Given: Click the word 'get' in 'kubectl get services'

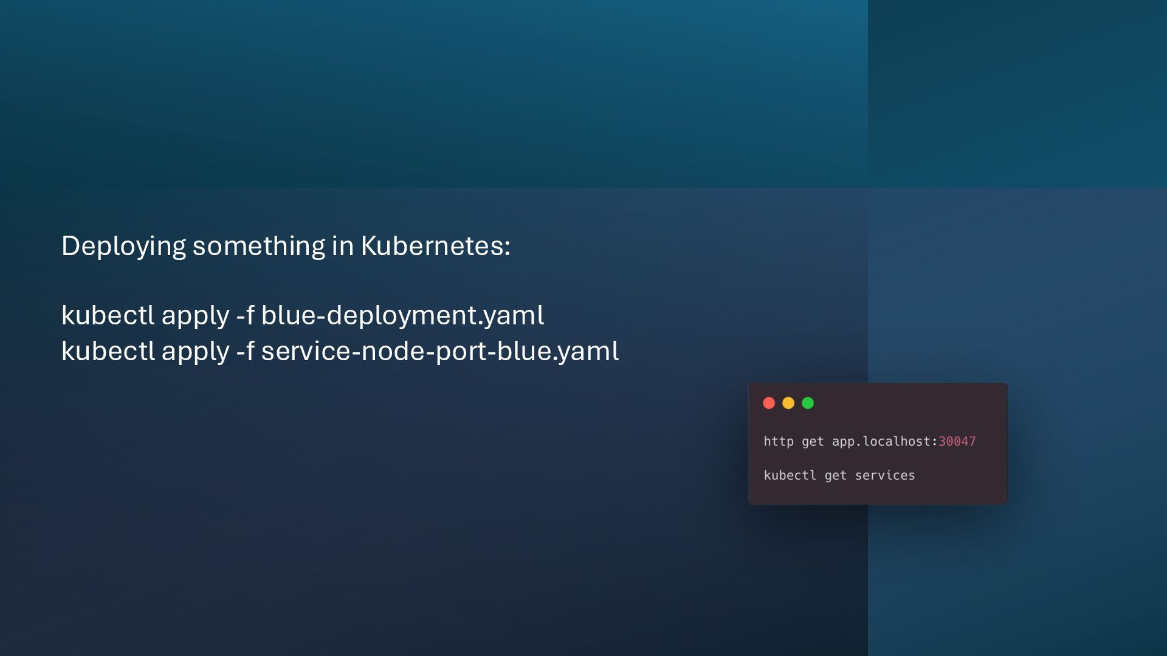Looking at the screenshot, I should 835,476.
